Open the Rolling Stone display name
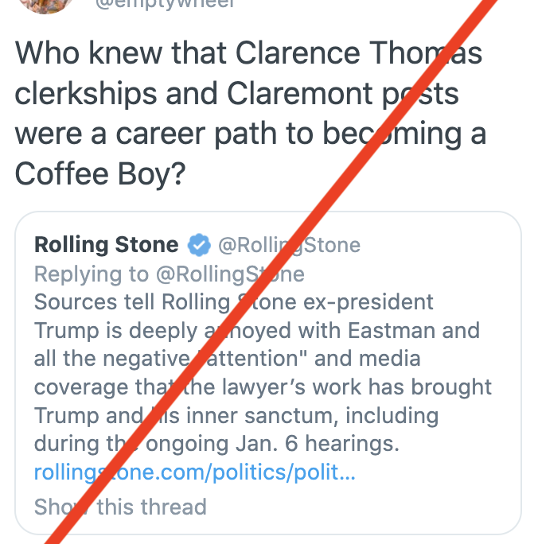The image size is (538, 544). [x=106, y=244]
